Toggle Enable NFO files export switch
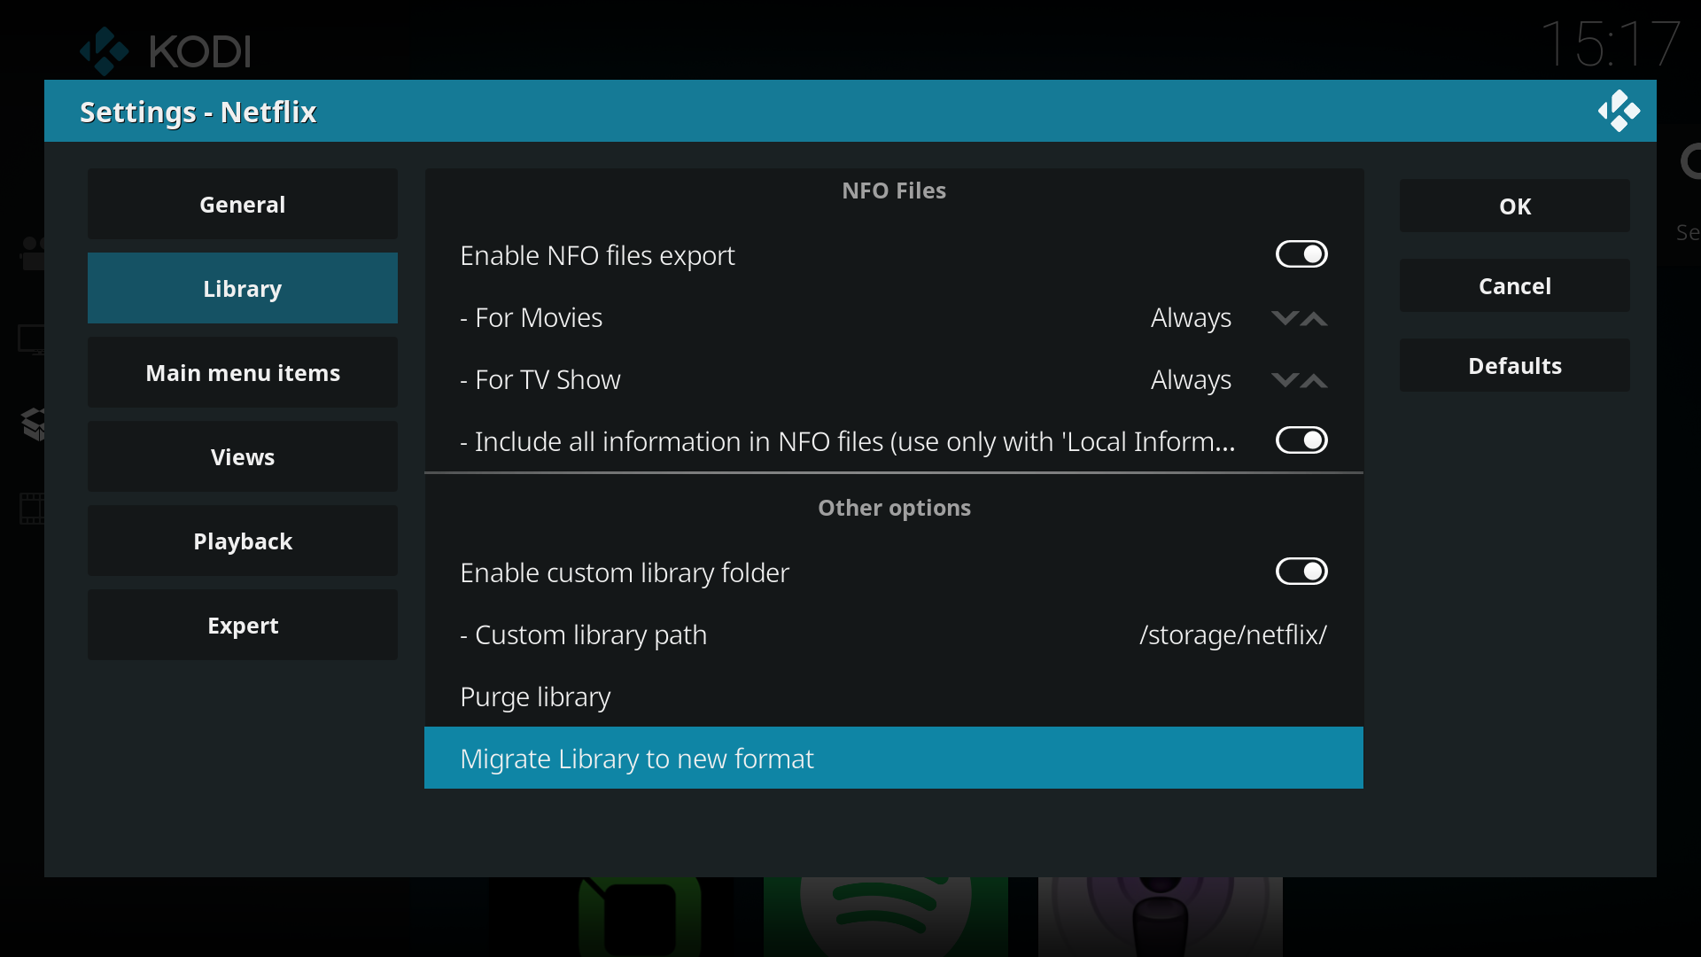Image resolution: width=1701 pixels, height=957 pixels. coord(1301,254)
